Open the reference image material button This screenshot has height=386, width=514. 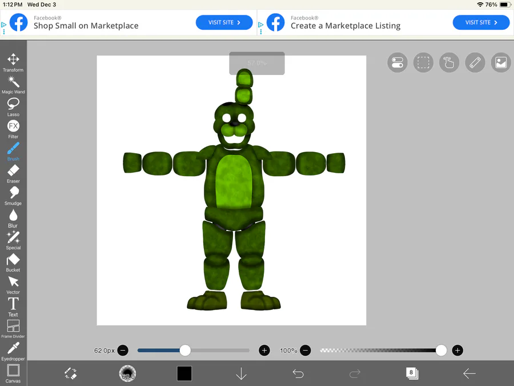pyautogui.click(x=501, y=62)
